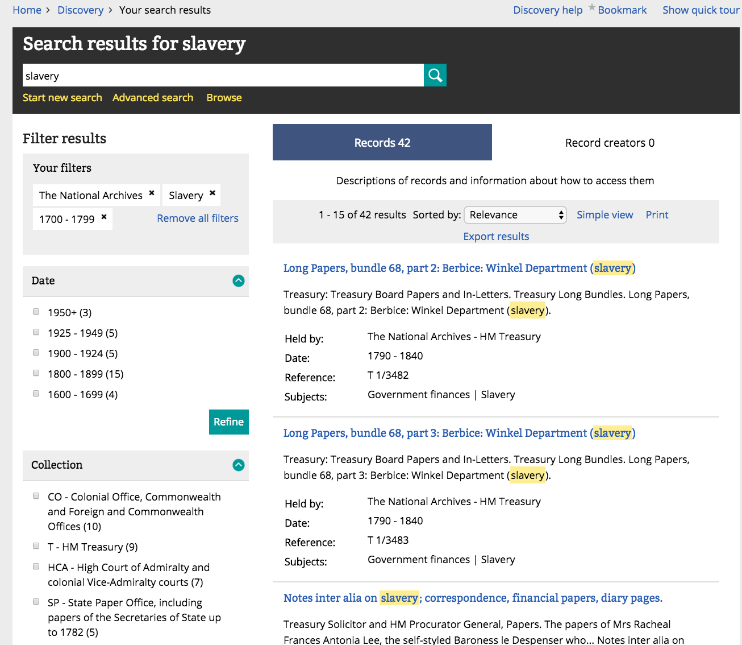742x645 pixels.
Task: Remove The National Archives filter
Action: click(152, 193)
